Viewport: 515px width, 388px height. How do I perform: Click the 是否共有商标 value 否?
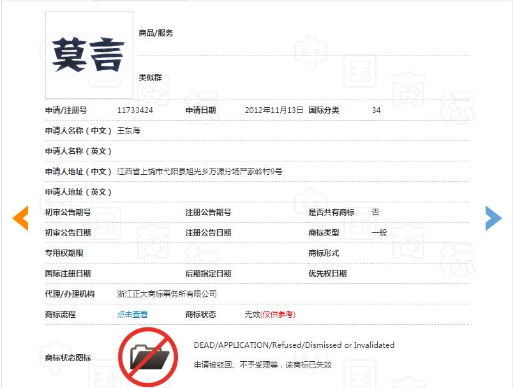click(374, 212)
